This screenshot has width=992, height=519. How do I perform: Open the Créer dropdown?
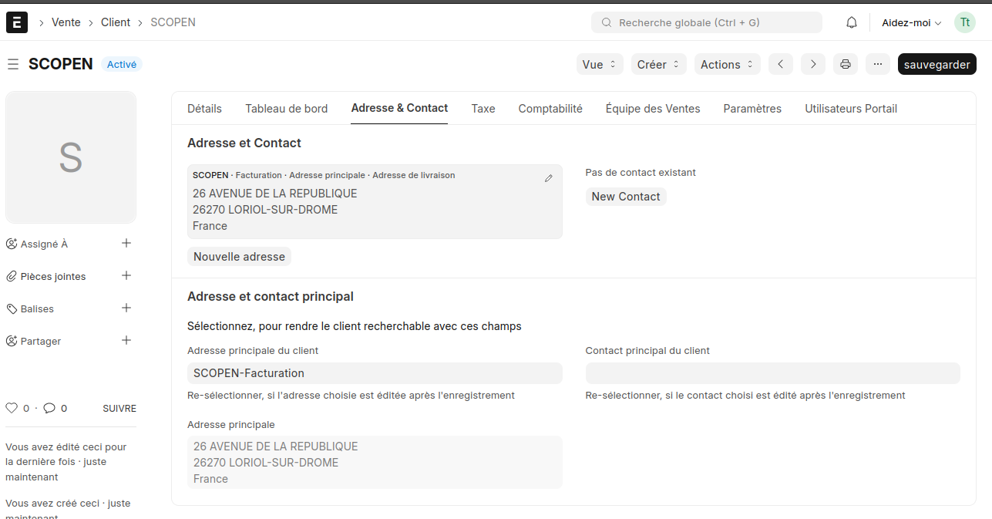coord(659,65)
